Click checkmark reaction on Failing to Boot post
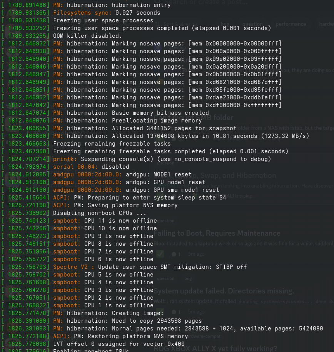 (160, 254)
